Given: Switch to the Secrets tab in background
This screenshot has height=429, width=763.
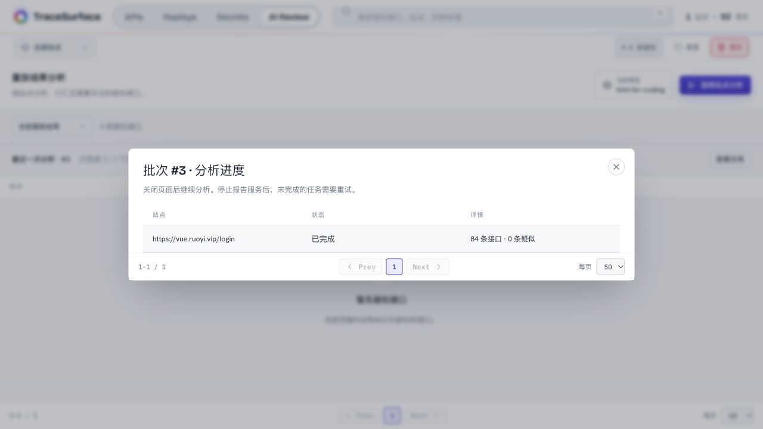Looking at the screenshot, I should pos(232,17).
